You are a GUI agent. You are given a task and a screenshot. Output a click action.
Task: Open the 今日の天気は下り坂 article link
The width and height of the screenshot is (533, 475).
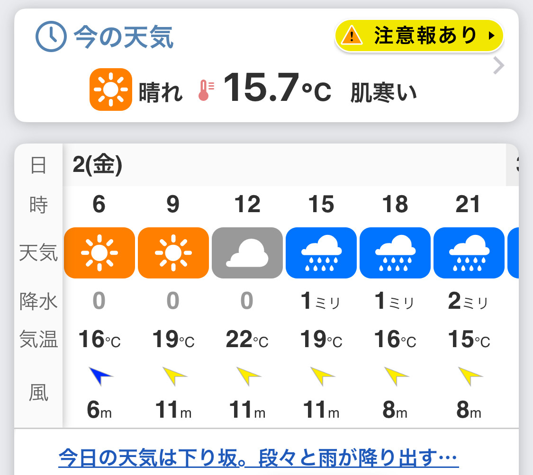pos(258,457)
